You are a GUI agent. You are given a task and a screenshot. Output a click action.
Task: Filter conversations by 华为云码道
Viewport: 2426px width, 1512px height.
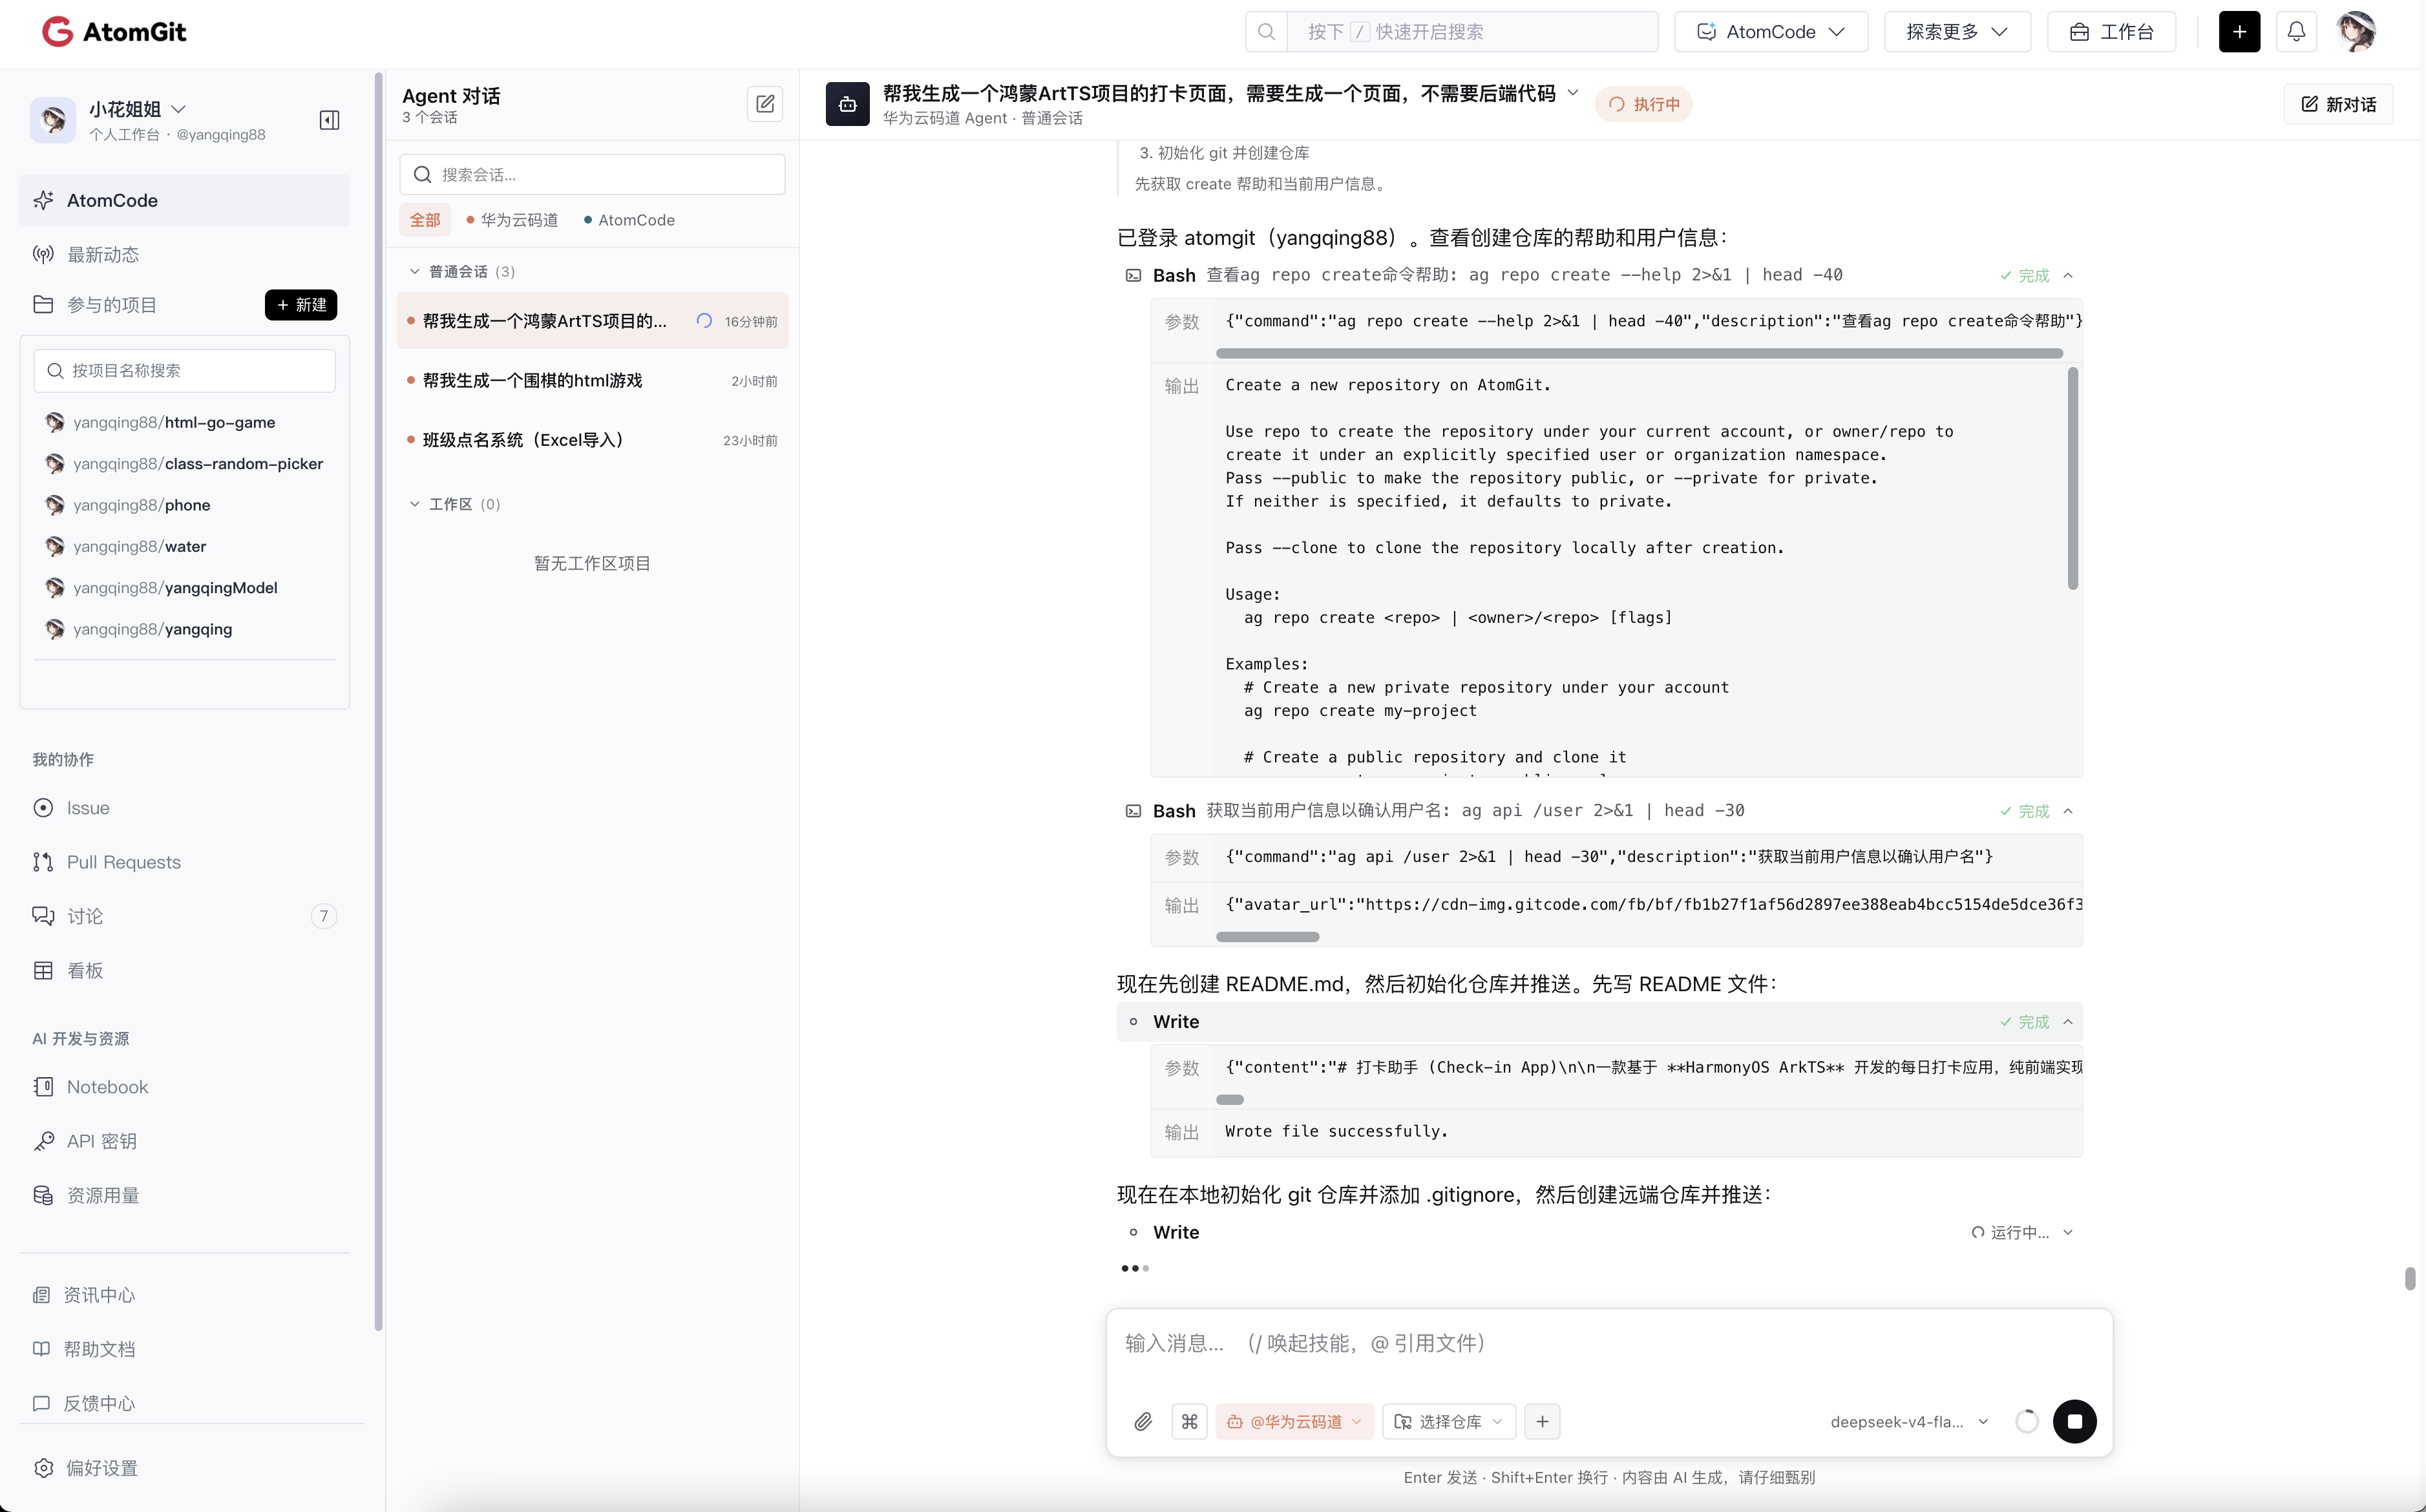[x=512, y=220]
